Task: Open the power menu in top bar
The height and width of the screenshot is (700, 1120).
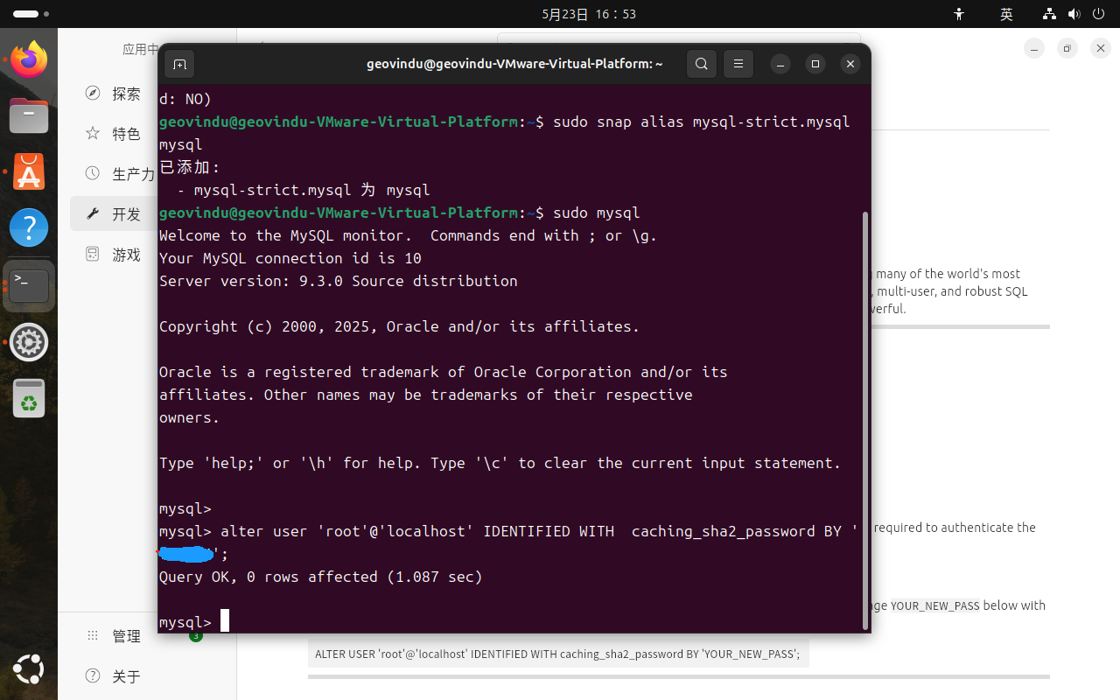Action: pos(1099,14)
